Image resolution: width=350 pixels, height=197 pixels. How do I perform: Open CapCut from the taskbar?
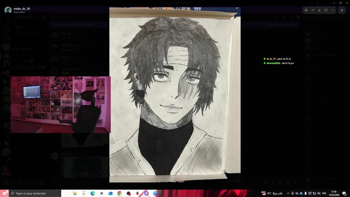(x=102, y=193)
